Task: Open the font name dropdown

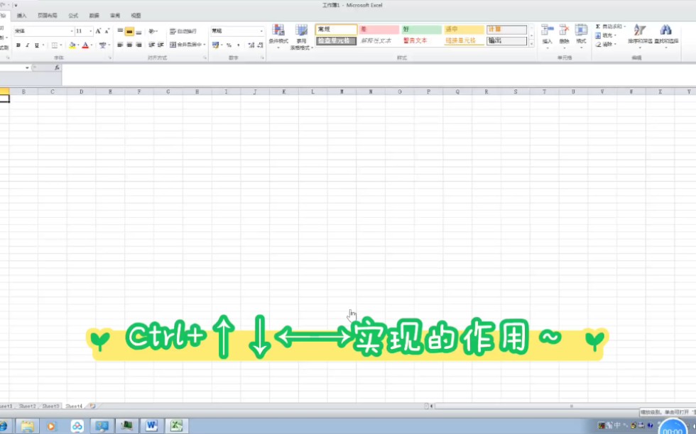Action: (x=72, y=31)
